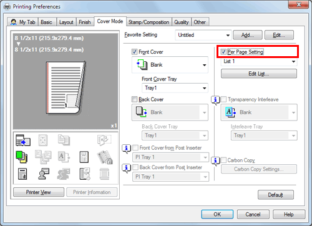Screen dimensions: 312x226
Task: Click the greyed stacked documents icon in top row
Action: tap(64, 140)
